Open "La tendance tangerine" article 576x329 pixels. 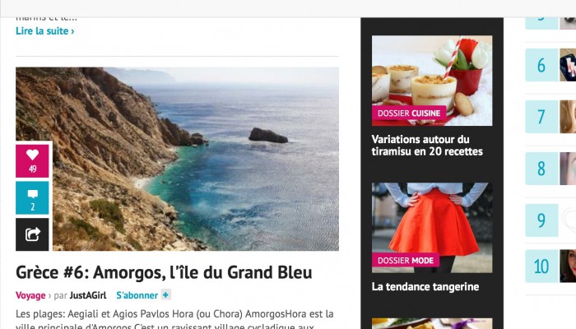coord(425,286)
